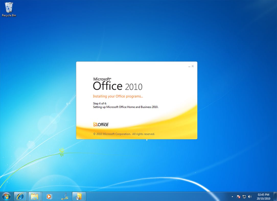Launch Internet Explorer from the taskbar
This screenshot has width=277, height=201.
tap(20, 196)
